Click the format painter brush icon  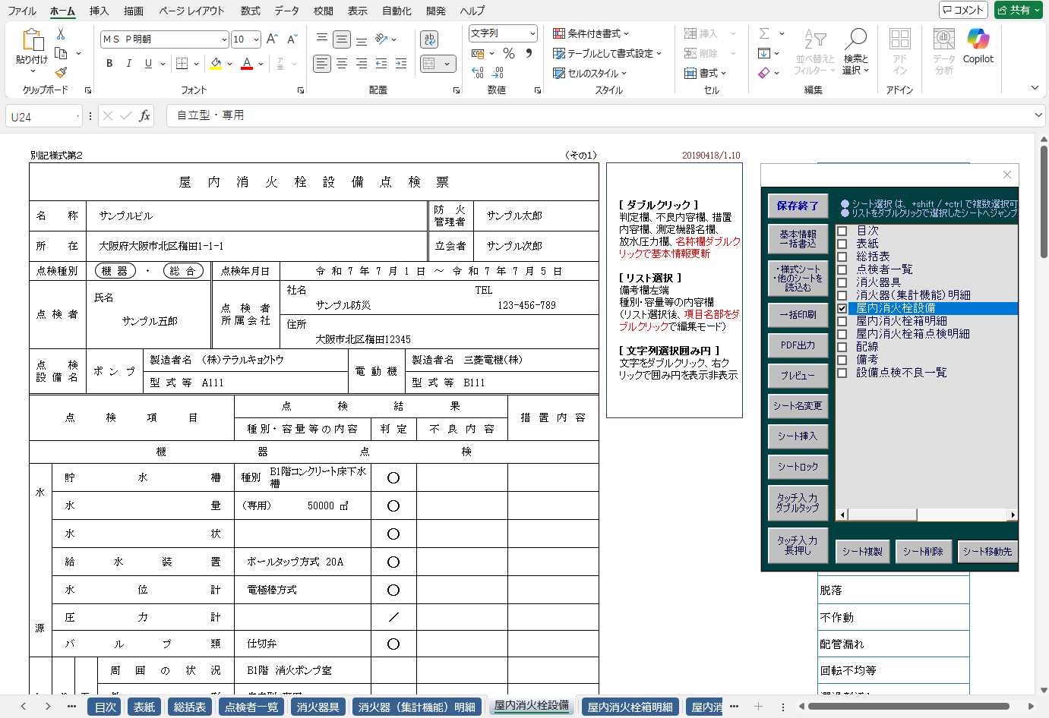coord(61,73)
